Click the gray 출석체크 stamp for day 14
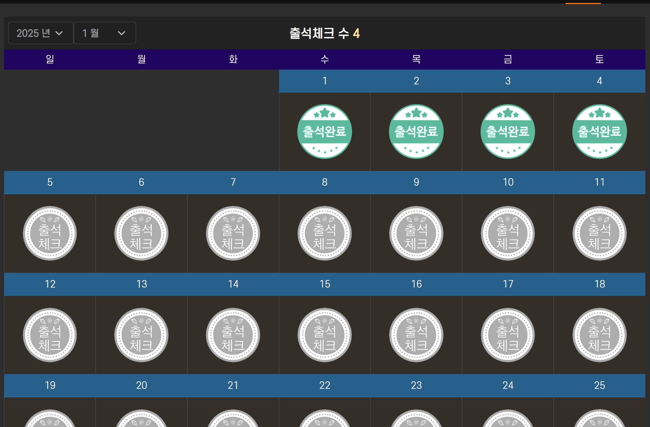650x427 pixels. [233, 335]
